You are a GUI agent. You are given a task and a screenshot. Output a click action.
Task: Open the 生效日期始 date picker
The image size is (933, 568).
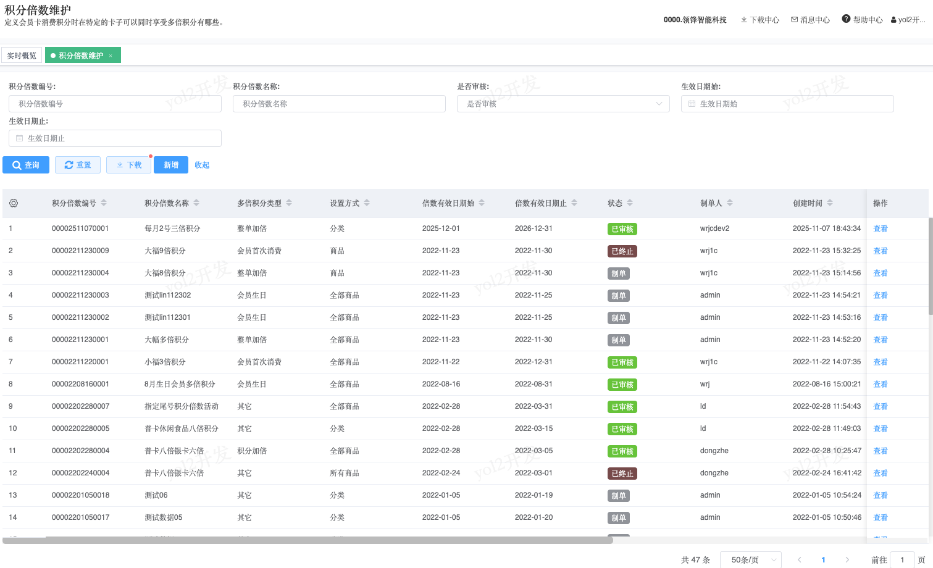click(x=787, y=104)
